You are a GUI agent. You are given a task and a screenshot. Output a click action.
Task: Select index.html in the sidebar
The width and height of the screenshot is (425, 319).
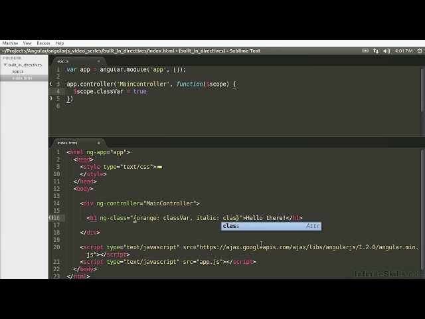22,78
